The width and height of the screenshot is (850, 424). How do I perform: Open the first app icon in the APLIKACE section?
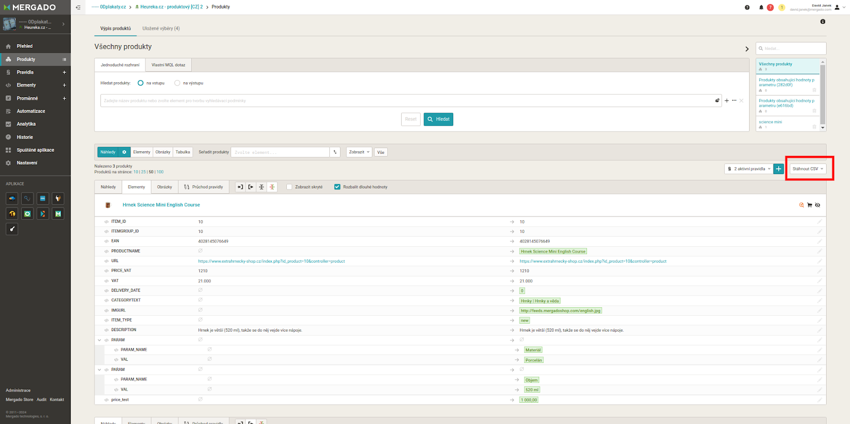tap(12, 198)
